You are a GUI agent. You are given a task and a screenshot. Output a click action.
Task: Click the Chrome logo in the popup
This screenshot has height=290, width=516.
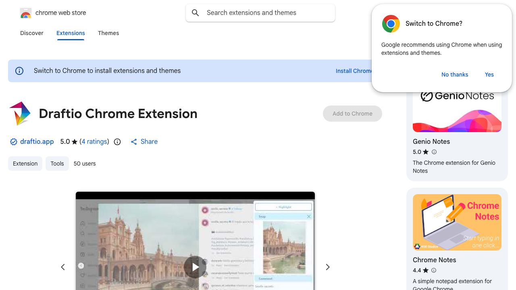[391, 24]
